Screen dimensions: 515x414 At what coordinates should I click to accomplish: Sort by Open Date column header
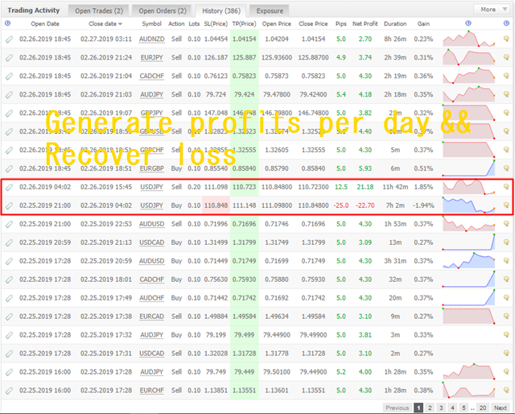[x=45, y=23]
